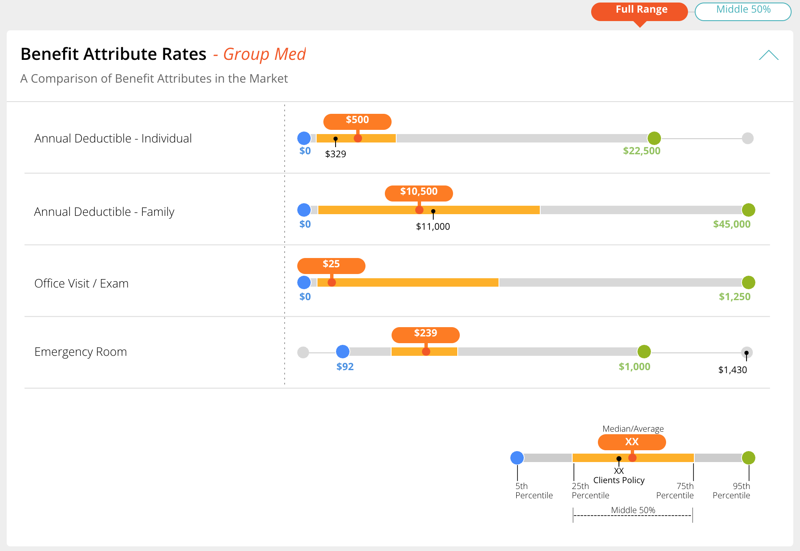Click the green $1,000 dot on Emergency Room row
Screen dimensions: 800x551
[644, 351]
